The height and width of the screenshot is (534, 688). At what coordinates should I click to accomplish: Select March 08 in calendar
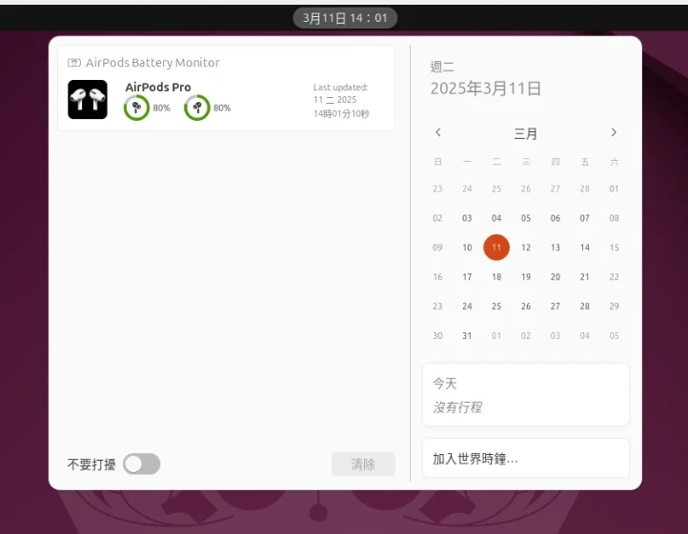click(614, 218)
